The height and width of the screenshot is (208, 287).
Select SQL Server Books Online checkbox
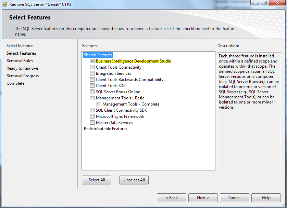pyautogui.click(x=92, y=92)
